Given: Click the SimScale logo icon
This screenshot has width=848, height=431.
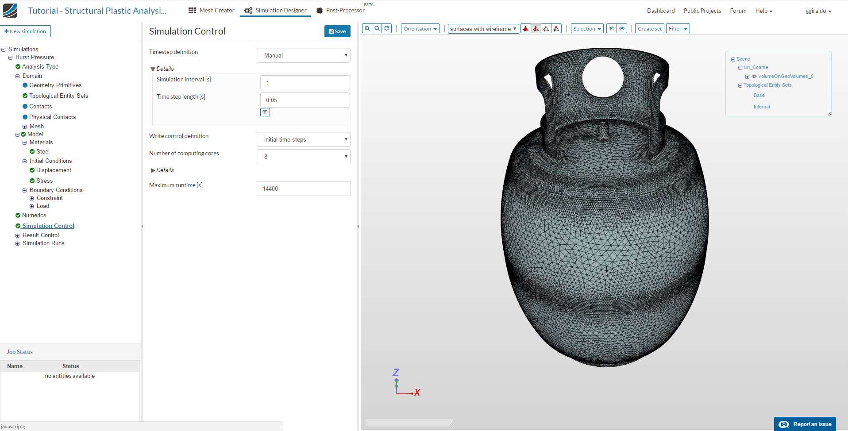Looking at the screenshot, I should coord(10,11).
